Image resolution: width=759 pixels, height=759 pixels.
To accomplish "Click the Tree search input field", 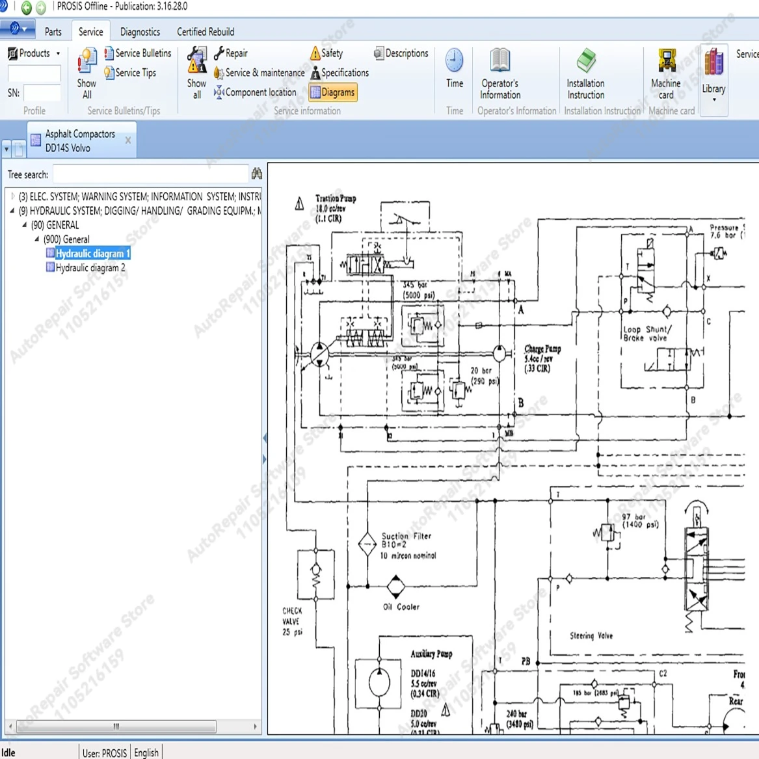I will [150, 174].
